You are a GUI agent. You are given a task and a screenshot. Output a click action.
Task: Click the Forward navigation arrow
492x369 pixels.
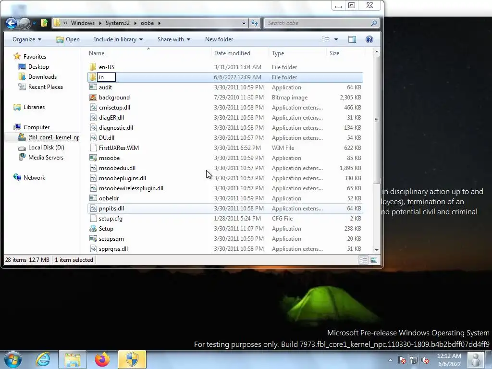25,23
